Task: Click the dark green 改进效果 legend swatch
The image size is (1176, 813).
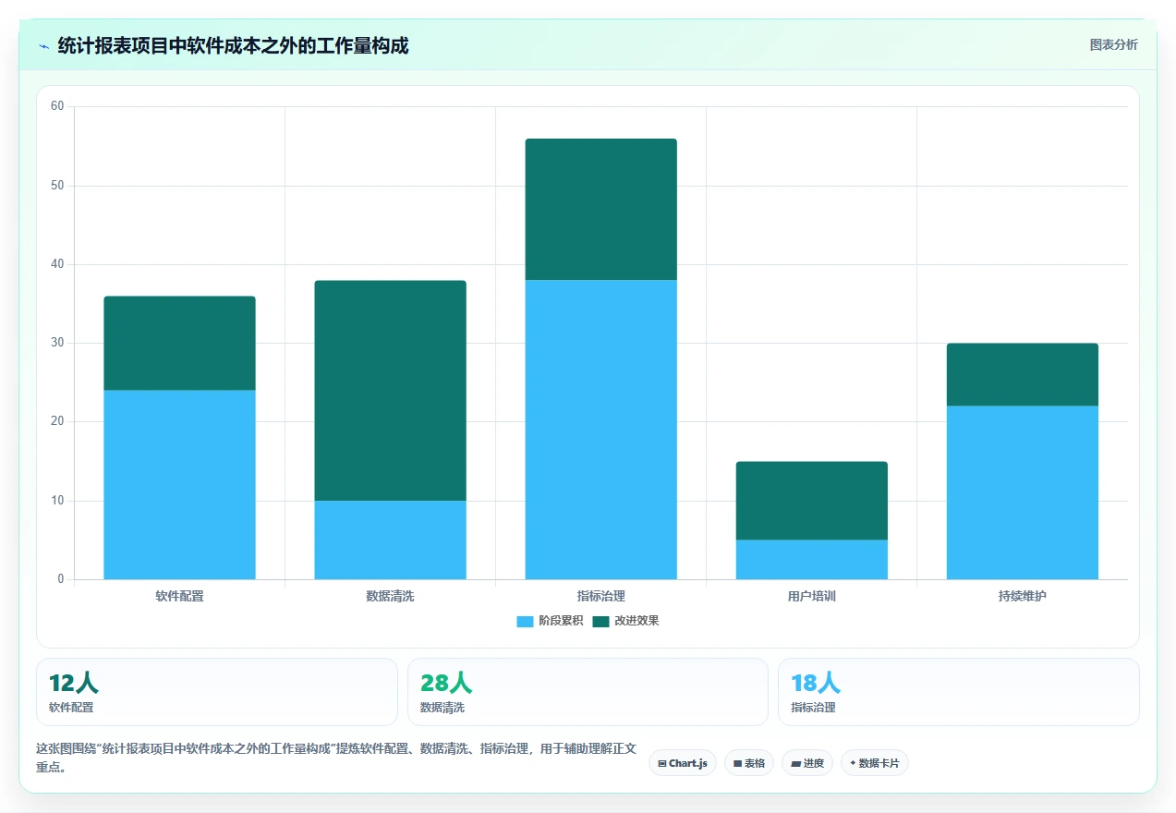Action: pos(600,621)
